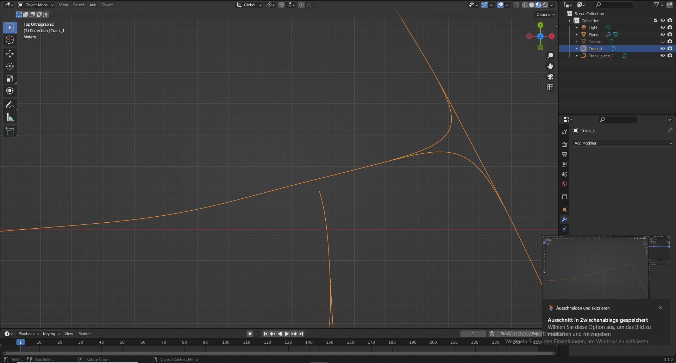Open the Physics Properties tab
The height and width of the screenshot is (363, 676).
564,229
